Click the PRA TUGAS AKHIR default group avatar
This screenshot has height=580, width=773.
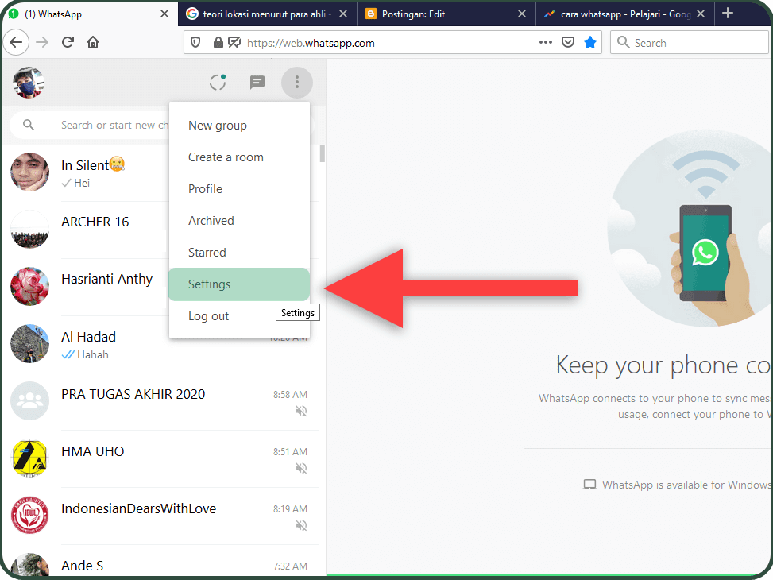coord(29,401)
